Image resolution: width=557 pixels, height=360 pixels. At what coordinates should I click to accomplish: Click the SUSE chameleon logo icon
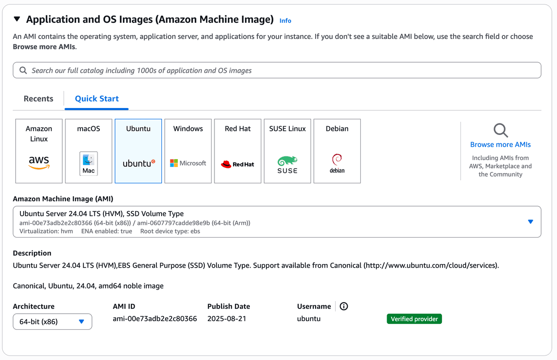pyautogui.click(x=287, y=164)
